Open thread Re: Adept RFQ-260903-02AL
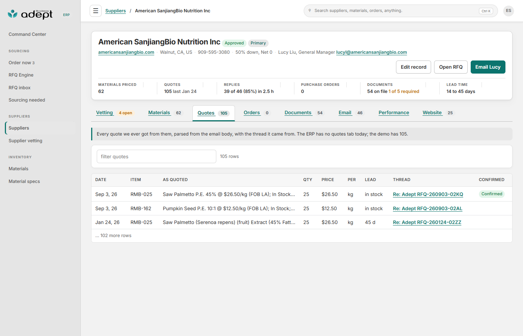This screenshot has width=523, height=336. click(x=428, y=209)
